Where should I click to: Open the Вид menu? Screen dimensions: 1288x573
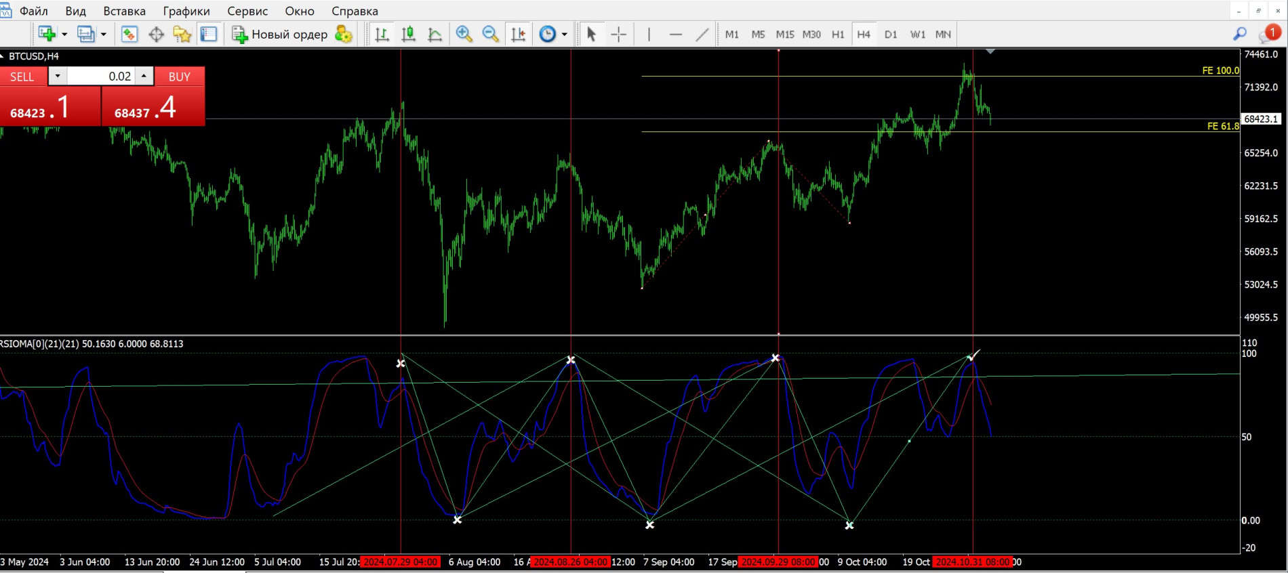(x=75, y=11)
